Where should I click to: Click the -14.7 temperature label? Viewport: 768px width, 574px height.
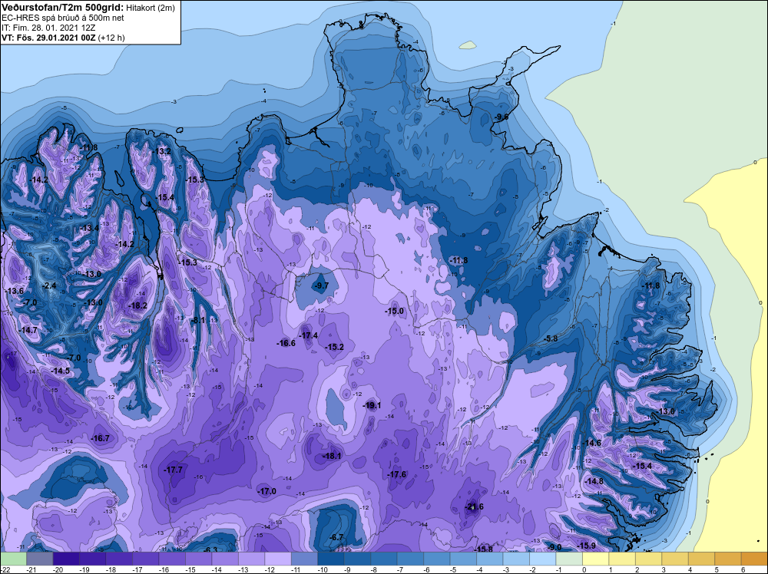pyautogui.click(x=28, y=330)
